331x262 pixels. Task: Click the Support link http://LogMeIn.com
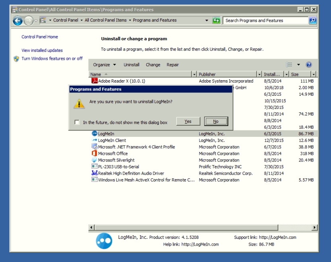click(277, 237)
